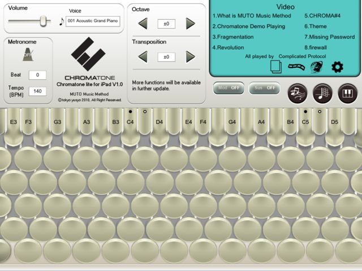Play video 8.firewall
The width and height of the screenshot is (362, 271).
[x=316, y=47]
